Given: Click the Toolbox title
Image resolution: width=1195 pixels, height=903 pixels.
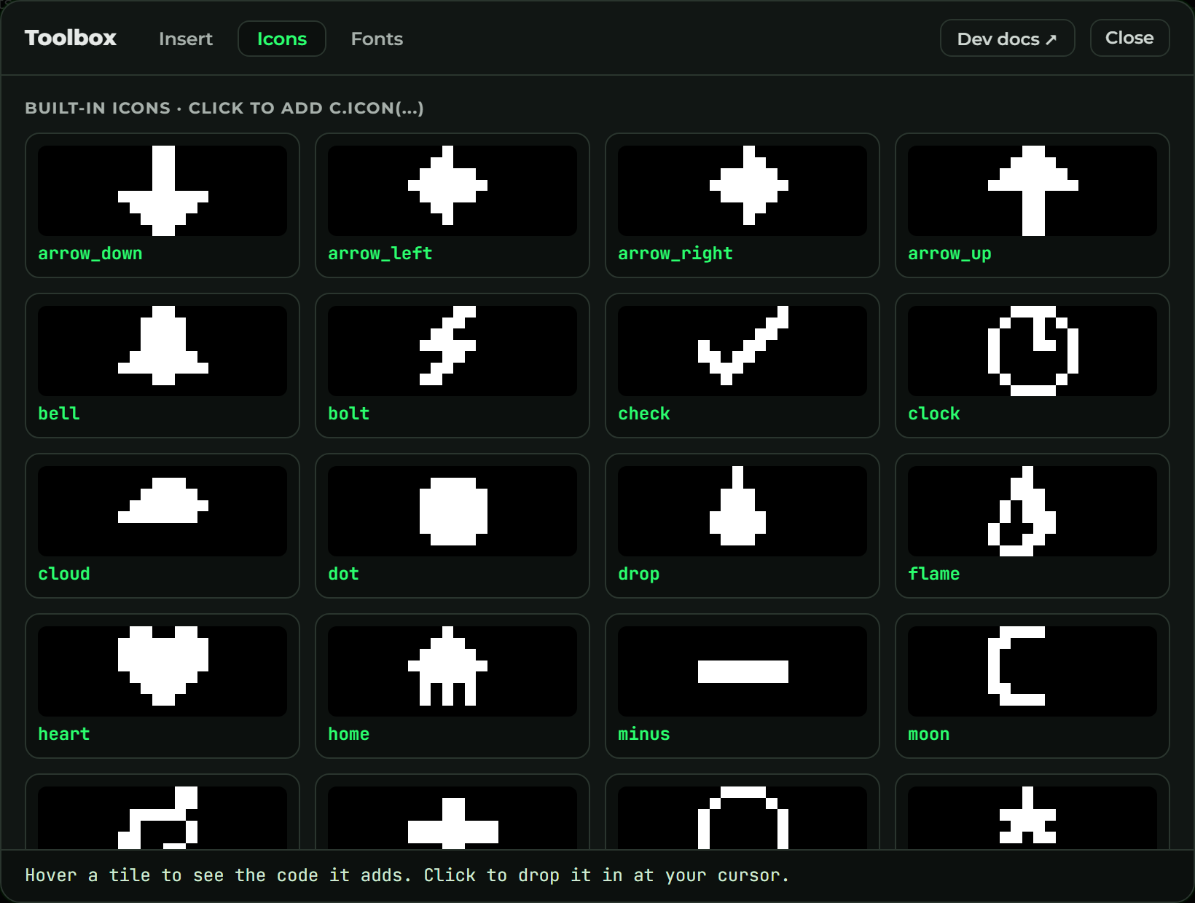Looking at the screenshot, I should point(71,38).
